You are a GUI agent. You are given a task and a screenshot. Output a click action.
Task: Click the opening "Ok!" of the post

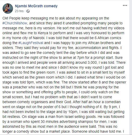(x=5, y=18)
